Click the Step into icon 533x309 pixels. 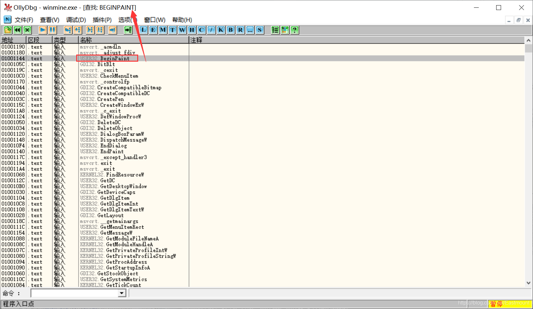pos(68,30)
